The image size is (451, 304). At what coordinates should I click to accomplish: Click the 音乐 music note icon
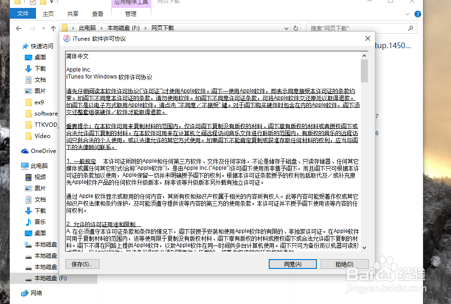[28, 222]
